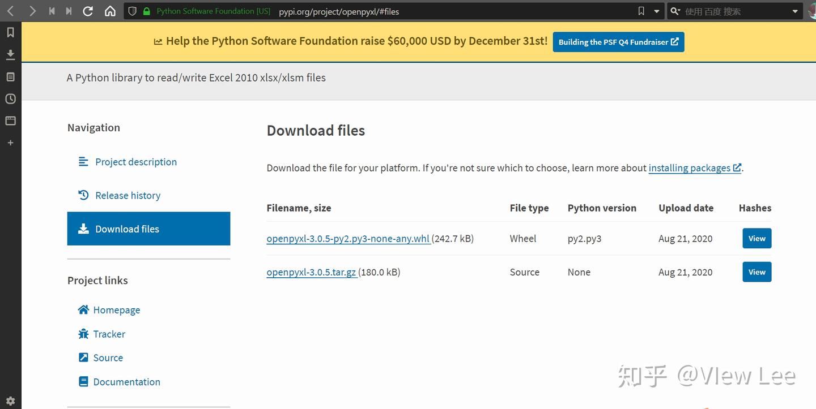Click the profile avatar in the toolbar

[812, 11]
